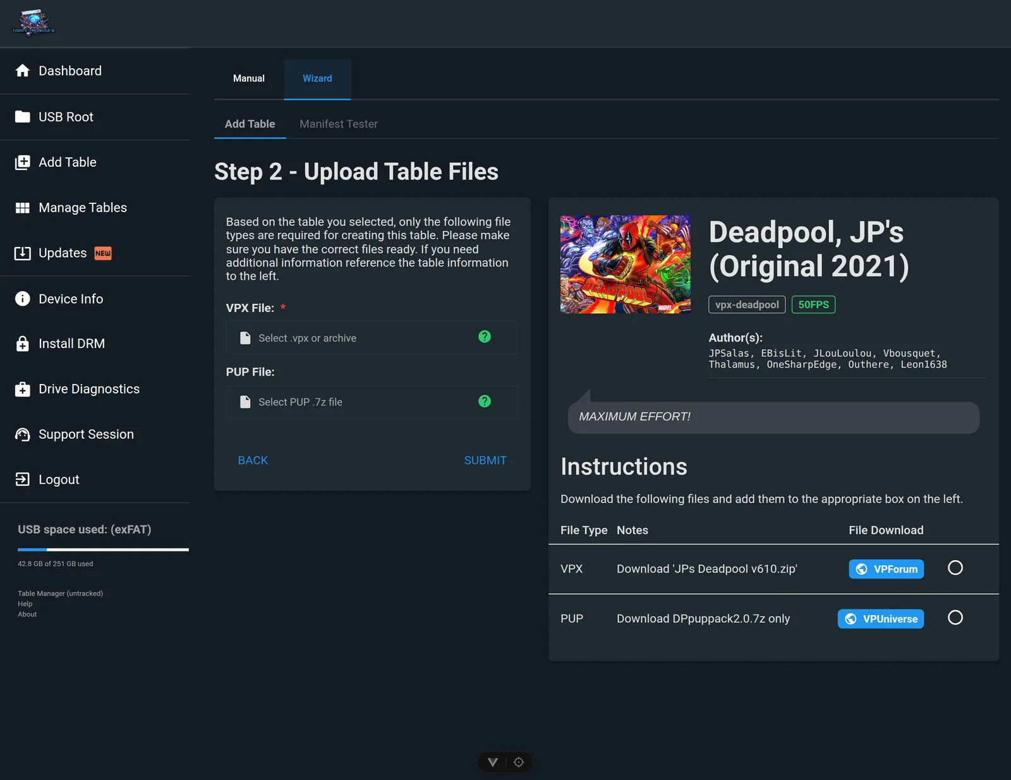Click the Add Table plus icon
The image size is (1011, 780).
tap(23, 162)
